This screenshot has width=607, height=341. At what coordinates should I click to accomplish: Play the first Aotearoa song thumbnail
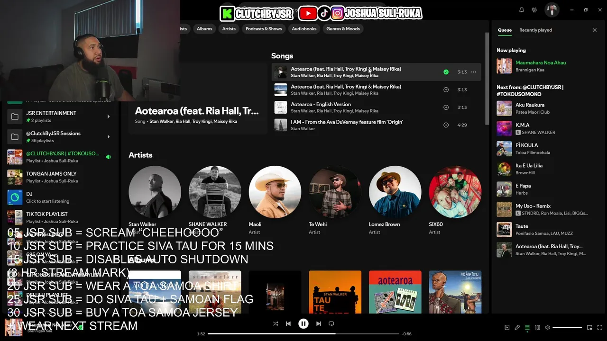(281, 72)
